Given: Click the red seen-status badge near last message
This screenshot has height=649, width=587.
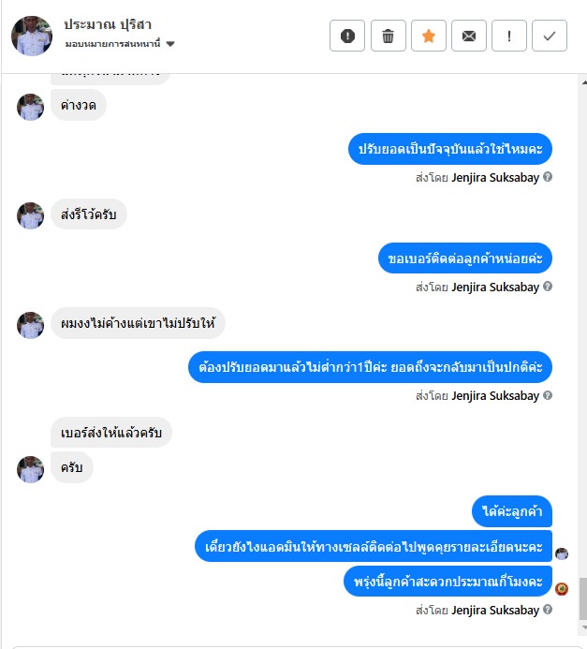Looking at the screenshot, I should [x=562, y=588].
